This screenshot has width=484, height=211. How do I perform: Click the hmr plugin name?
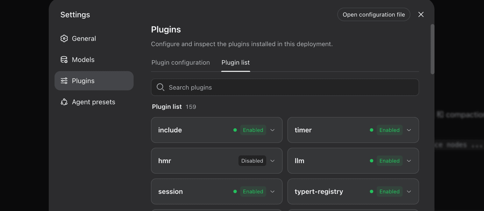pos(165,161)
